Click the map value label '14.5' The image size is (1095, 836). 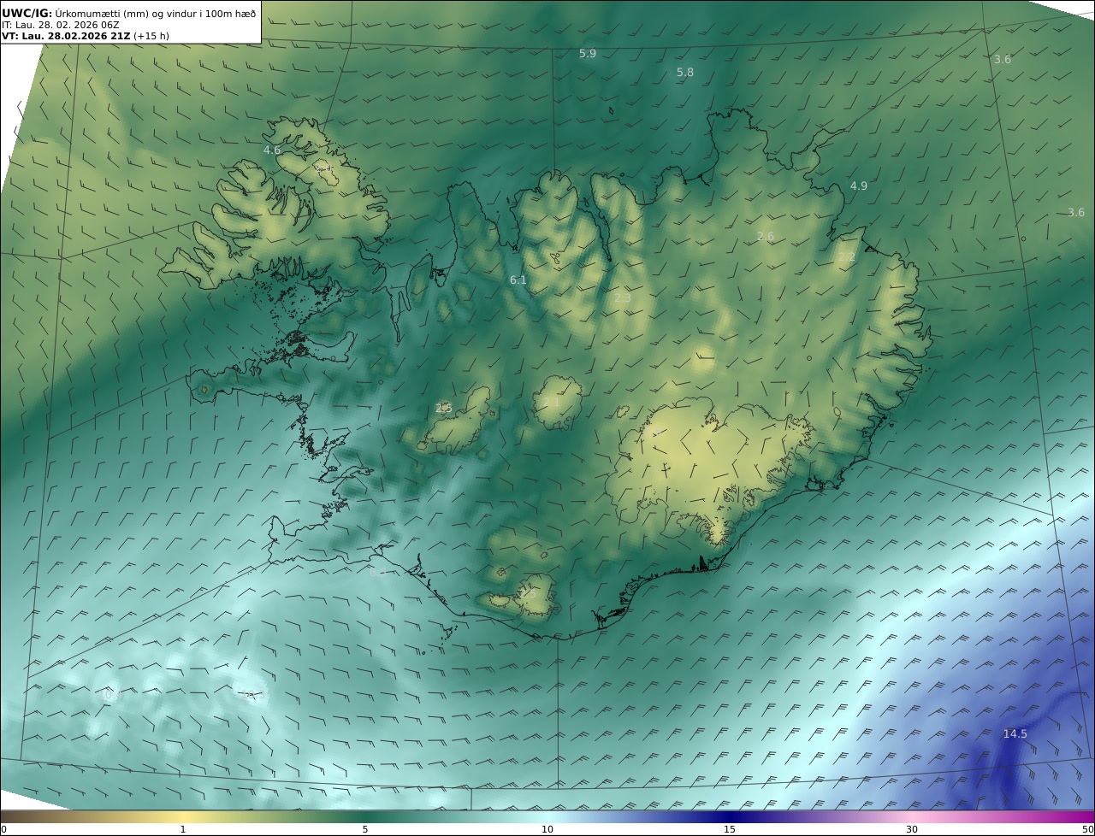click(1015, 734)
